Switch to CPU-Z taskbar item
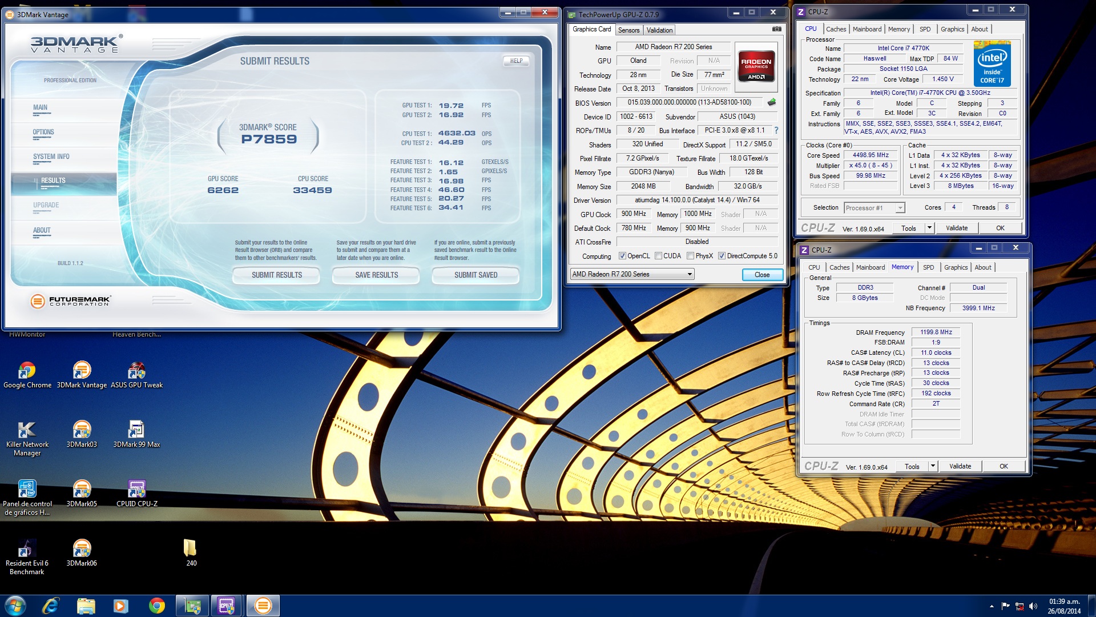The width and height of the screenshot is (1096, 617). 227,606
